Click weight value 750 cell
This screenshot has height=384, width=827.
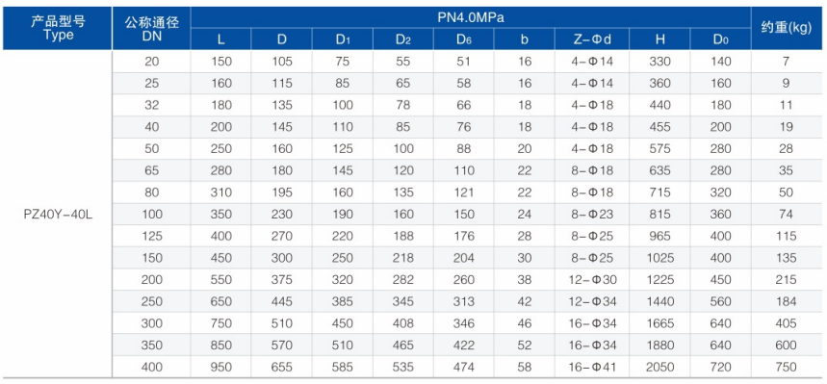tap(787, 367)
